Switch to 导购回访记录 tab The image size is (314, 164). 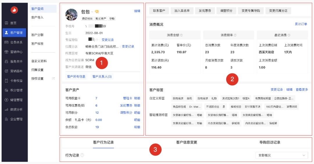(270, 142)
